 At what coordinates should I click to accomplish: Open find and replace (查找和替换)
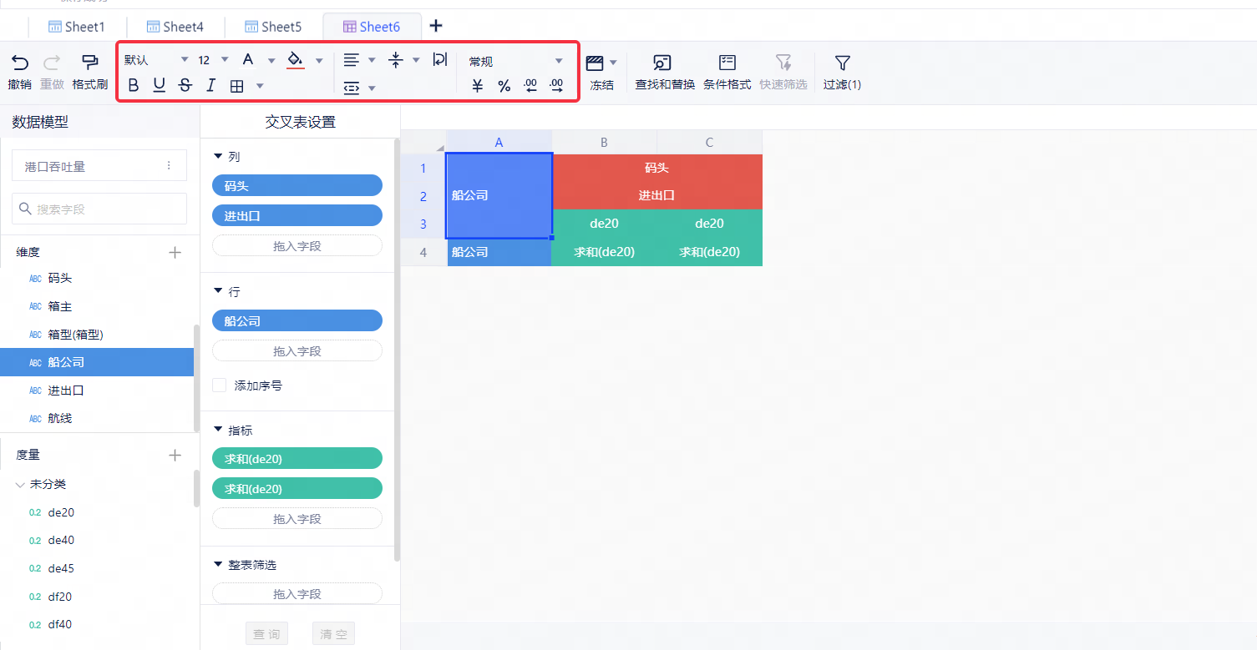click(x=664, y=63)
